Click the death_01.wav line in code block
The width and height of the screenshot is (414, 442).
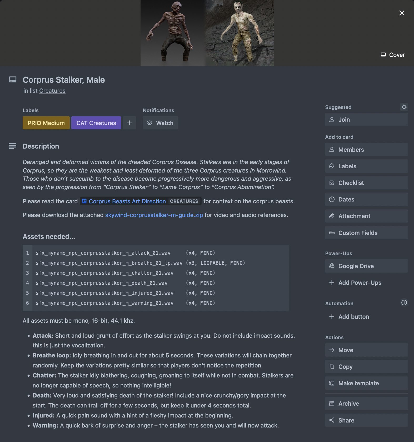[125, 283]
